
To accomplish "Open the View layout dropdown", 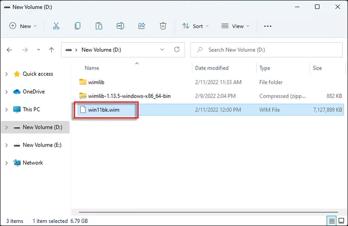I will 235,26.
